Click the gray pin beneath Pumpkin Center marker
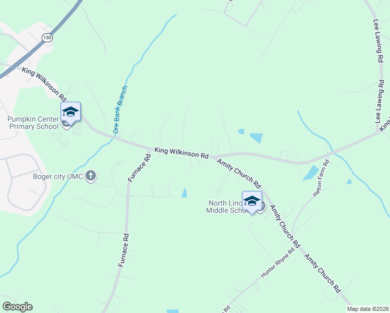This screenshot has height=313, width=390. point(66,124)
